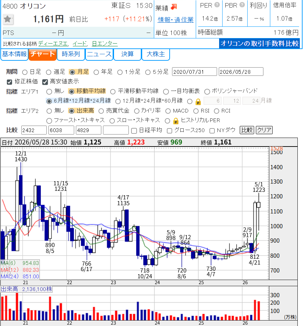306x326 pixels.
Task: Click the custom 24 月線 field
Action: pyautogui.click(x=251, y=101)
